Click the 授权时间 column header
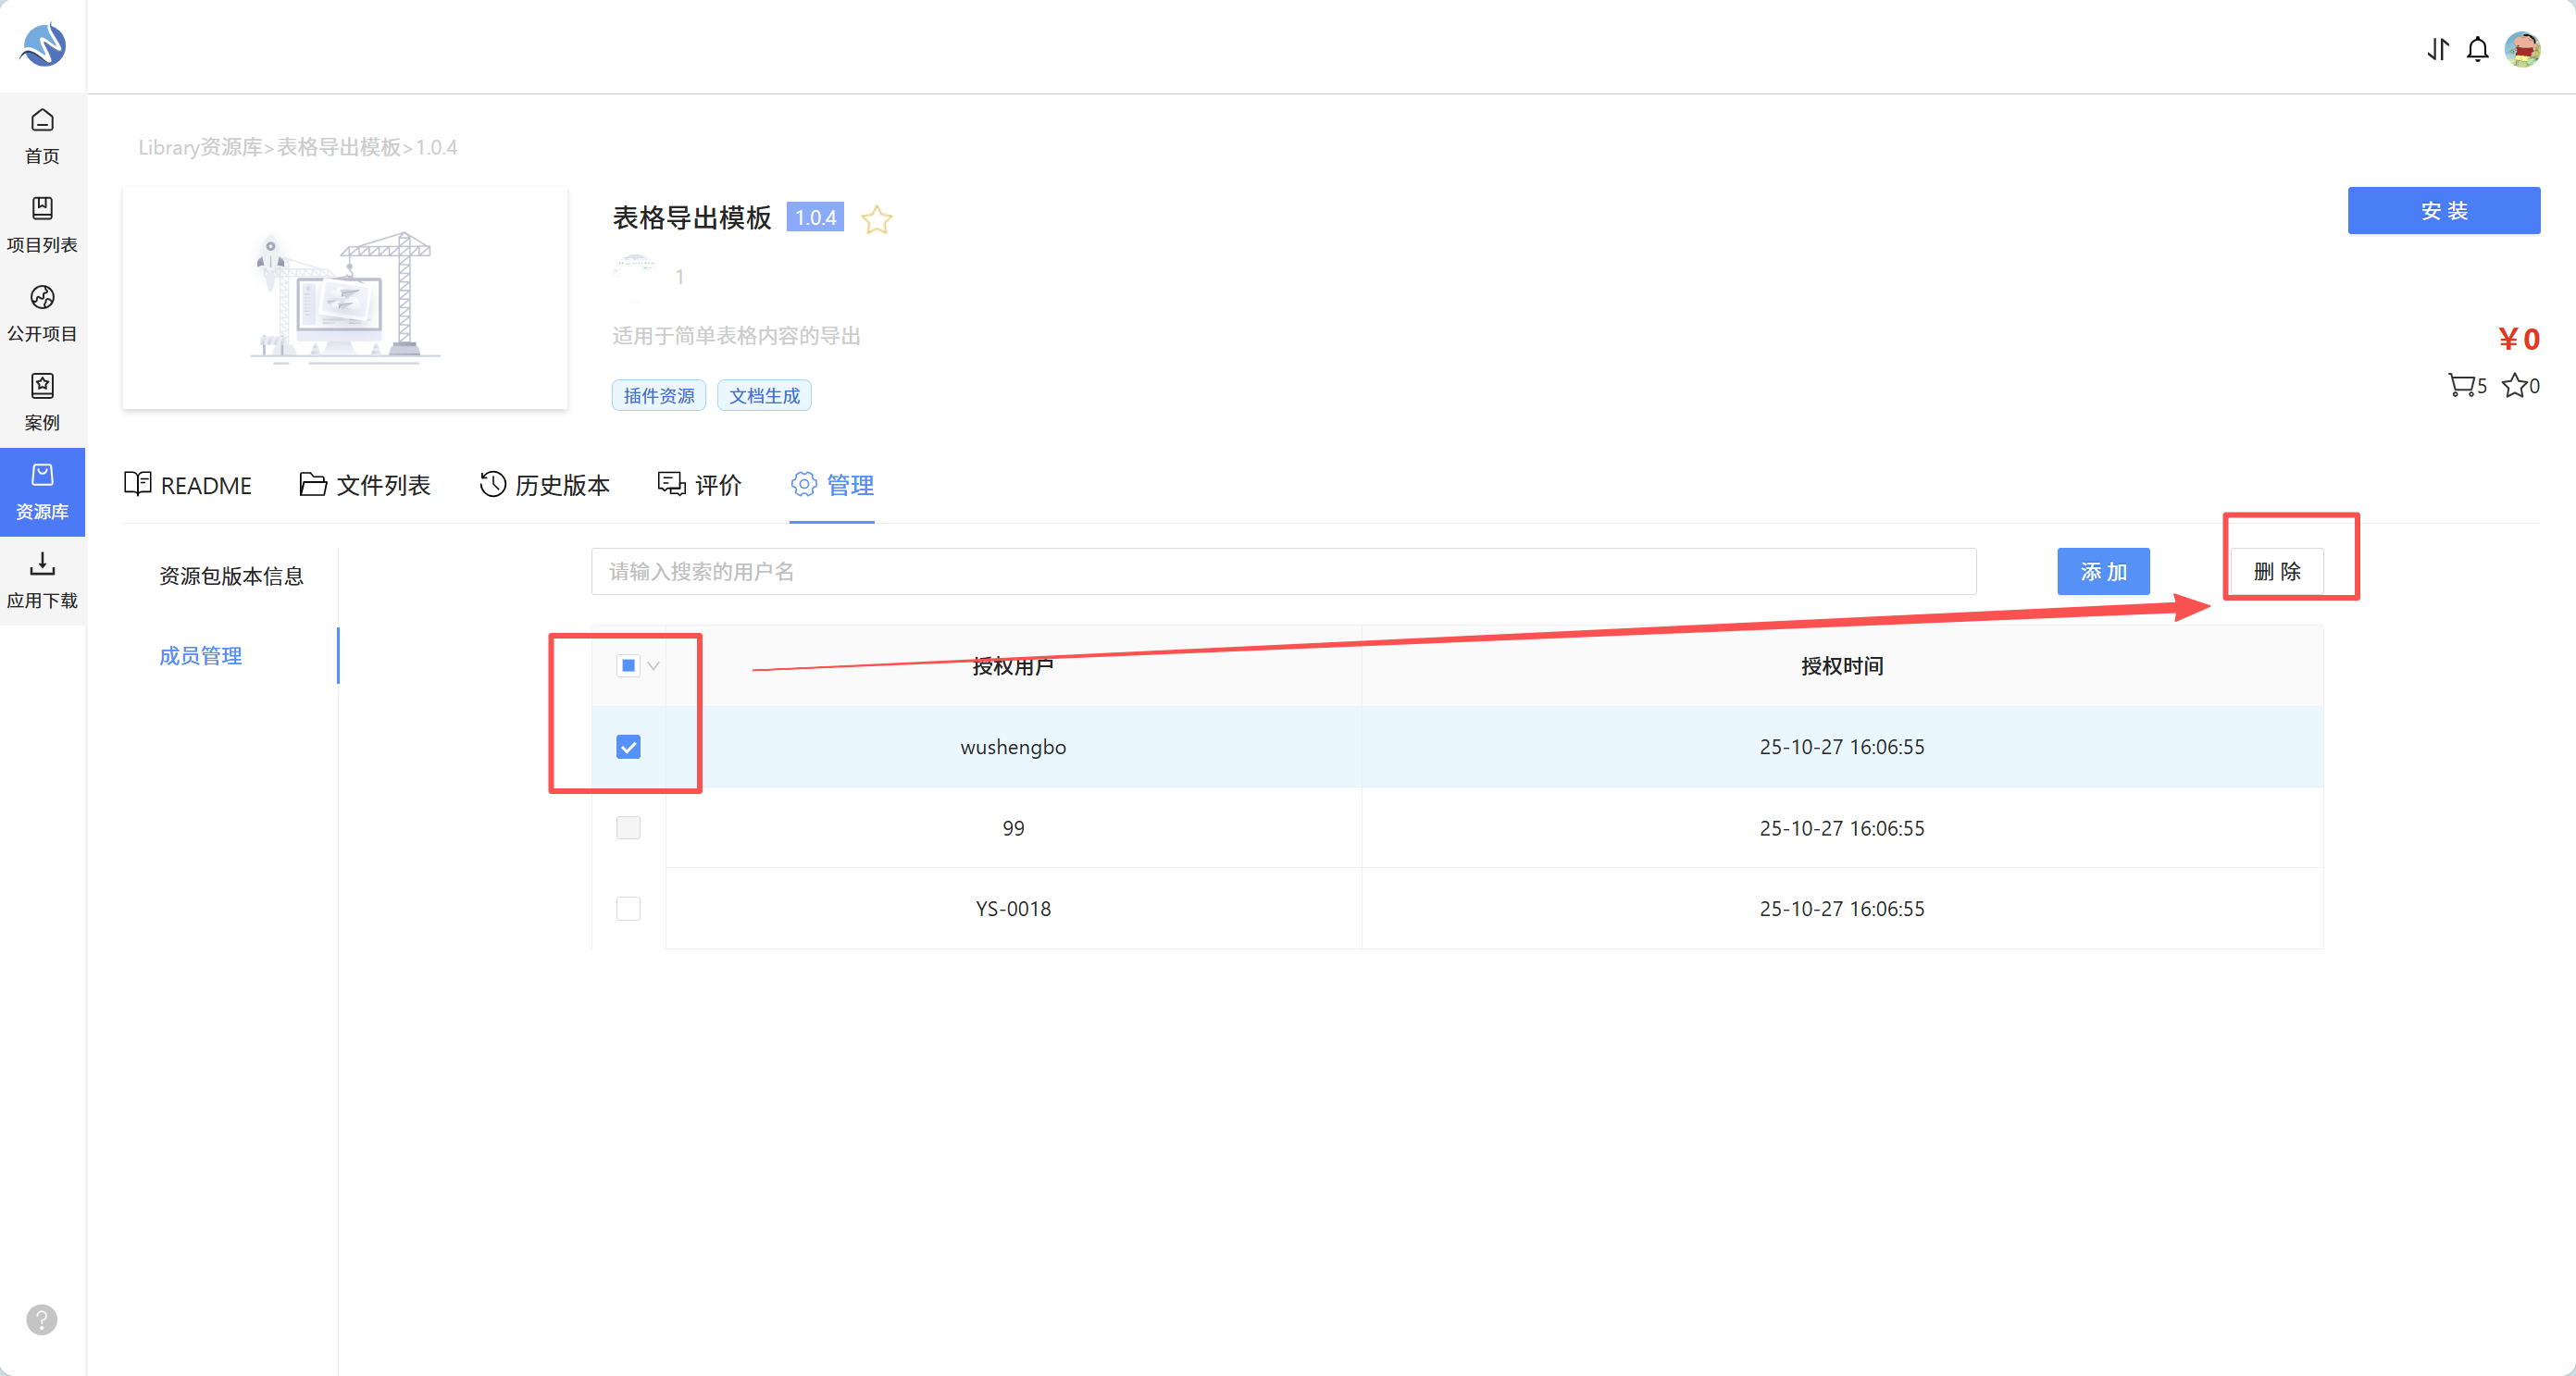This screenshot has width=2576, height=1376. (x=1842, y=667)
